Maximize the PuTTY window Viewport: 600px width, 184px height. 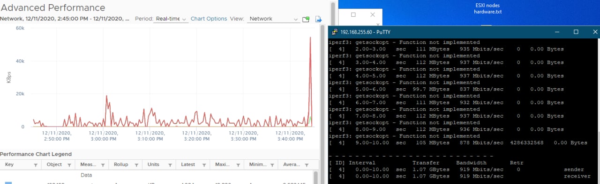coord(576,32)
